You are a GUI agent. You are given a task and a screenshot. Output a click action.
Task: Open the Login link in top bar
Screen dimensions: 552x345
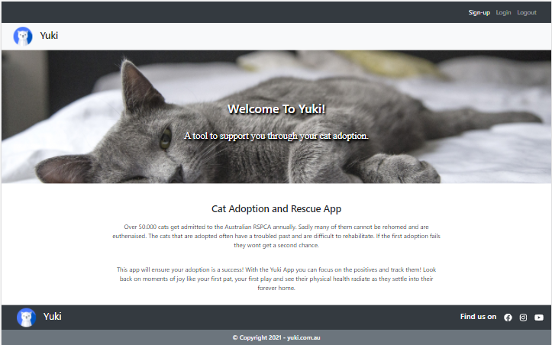(503, 13)
